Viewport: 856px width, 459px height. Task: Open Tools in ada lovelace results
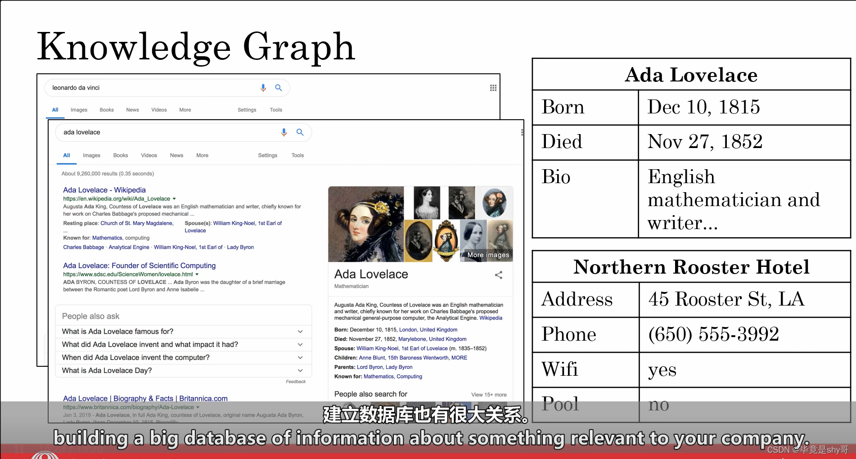pos(297,155)
